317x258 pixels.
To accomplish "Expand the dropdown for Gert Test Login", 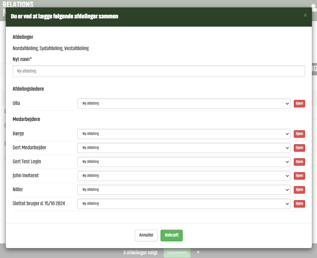I will pos(183,162).
